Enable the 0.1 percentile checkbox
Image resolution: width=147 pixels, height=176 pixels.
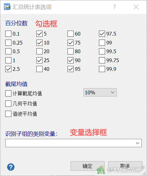[8, 34]
